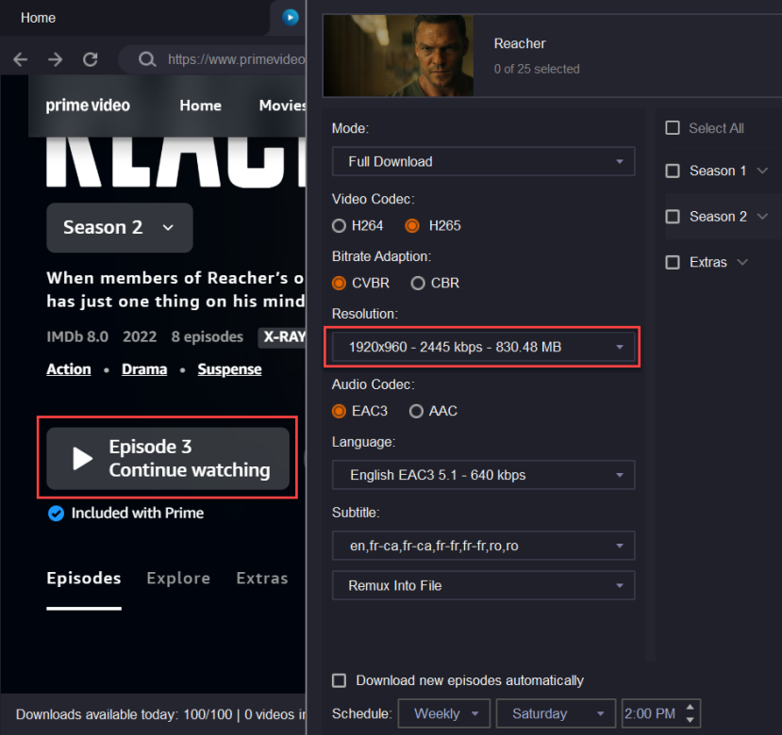
Task: Select AAC audio codec
Action: point(416,411)
